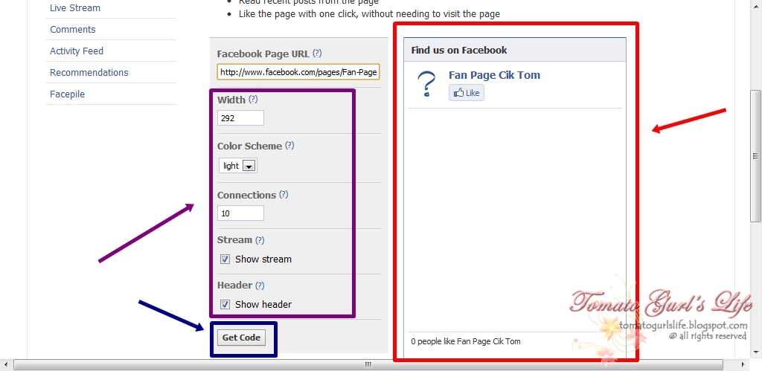Click help icon next to Color Scheme
Image resolution: width=762 pixels, height=371 pixels.
(289, 145)
